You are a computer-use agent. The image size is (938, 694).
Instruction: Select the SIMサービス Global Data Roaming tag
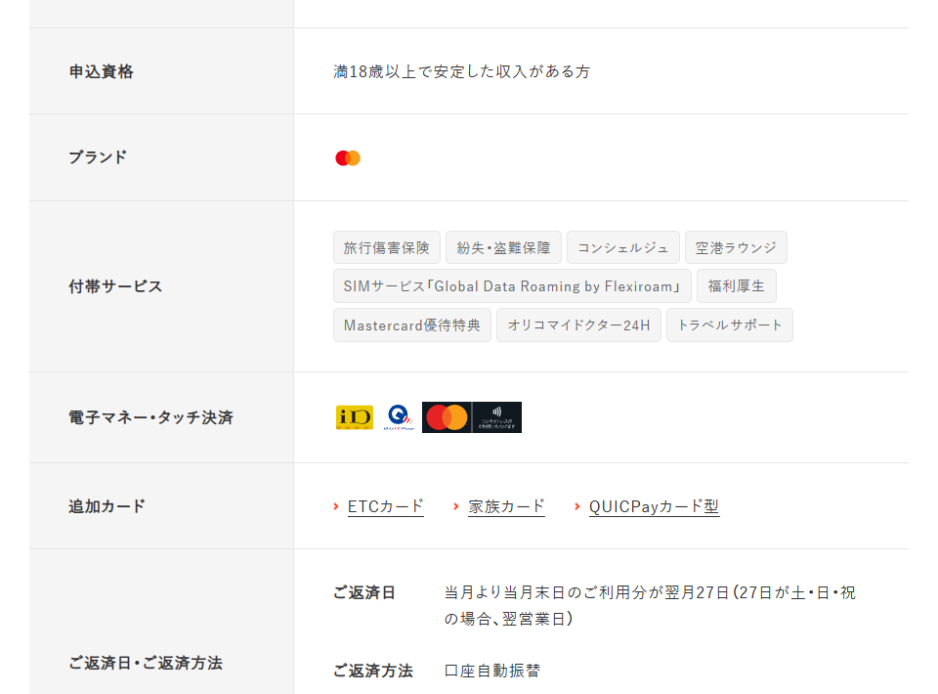(512, 286)
